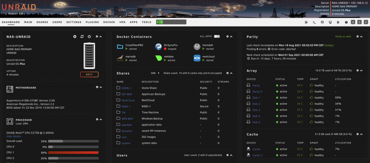The image size is (370, 163).
Task: Click the CPU 1 load bar
Action: pyautogui.click(x=73, y=153)
